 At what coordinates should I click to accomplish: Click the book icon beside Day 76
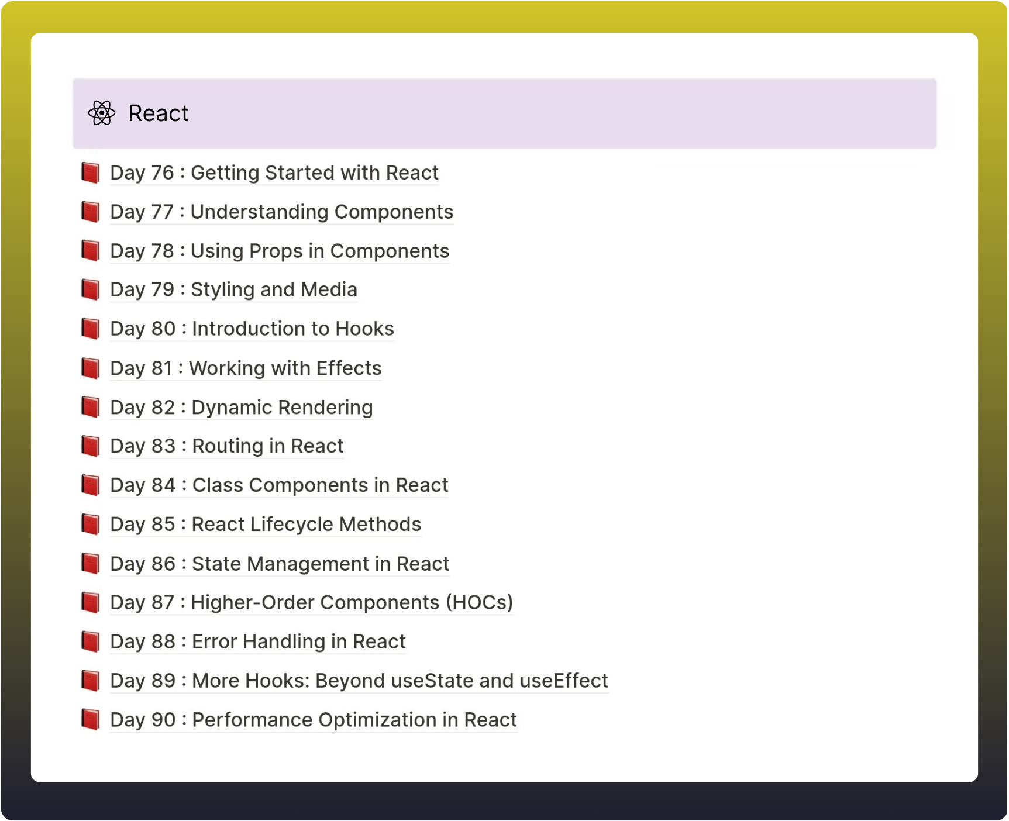point(91,173)
